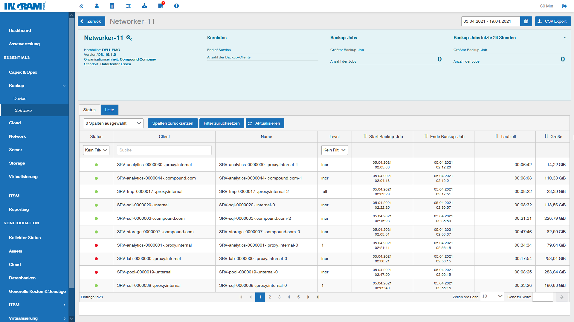The height and width of the screenshot is (322, 574).
Task: Click the Ingram Micro logo
Action: coord(25,6)
